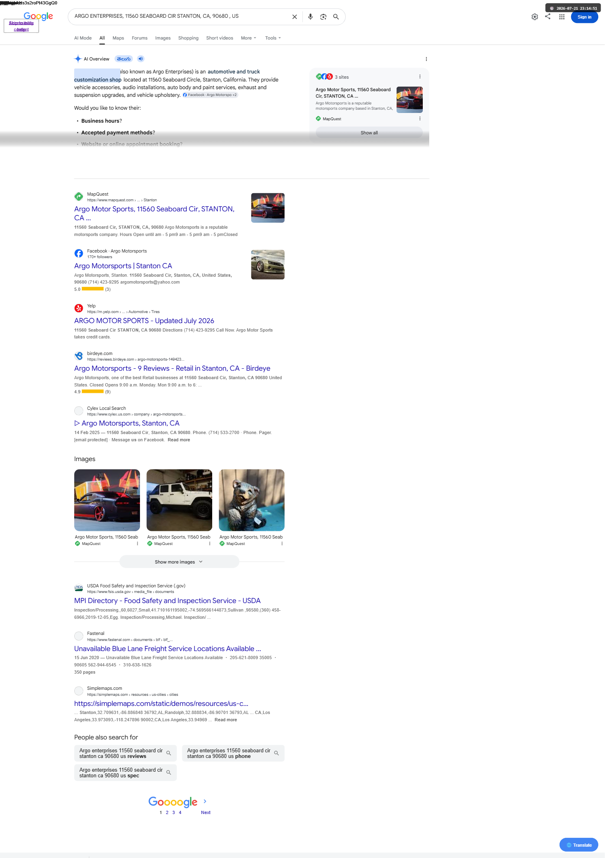Image resolution: width=612 pixels, height=858 pixels.
Task: Open the MapQuest result car thumbnail
Action: pyautogui.click(x=268, y=208)
